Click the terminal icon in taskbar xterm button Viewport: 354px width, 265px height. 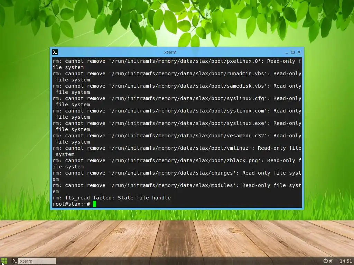(x=15, y=261)
